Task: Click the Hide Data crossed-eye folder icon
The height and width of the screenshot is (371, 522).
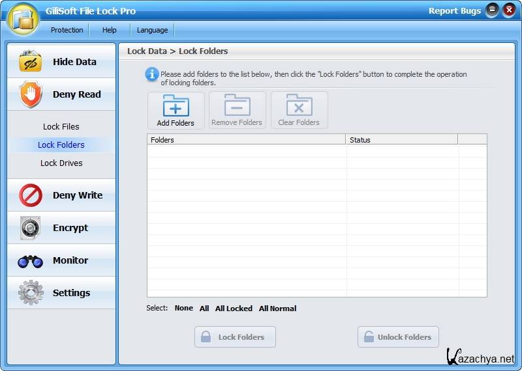Action: (x=30, y=62)
